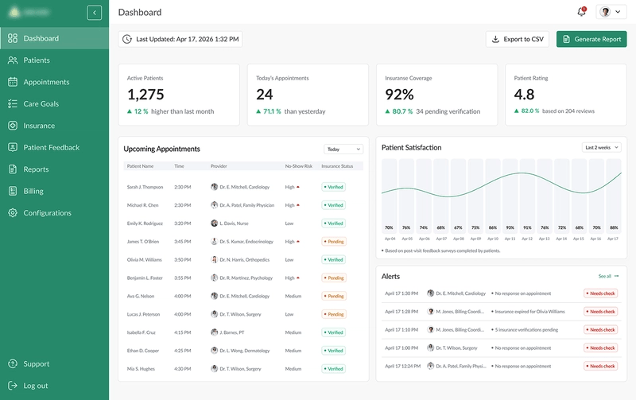
Task: Select patient Emily K. Rodriguez
Action: (145, 223)
